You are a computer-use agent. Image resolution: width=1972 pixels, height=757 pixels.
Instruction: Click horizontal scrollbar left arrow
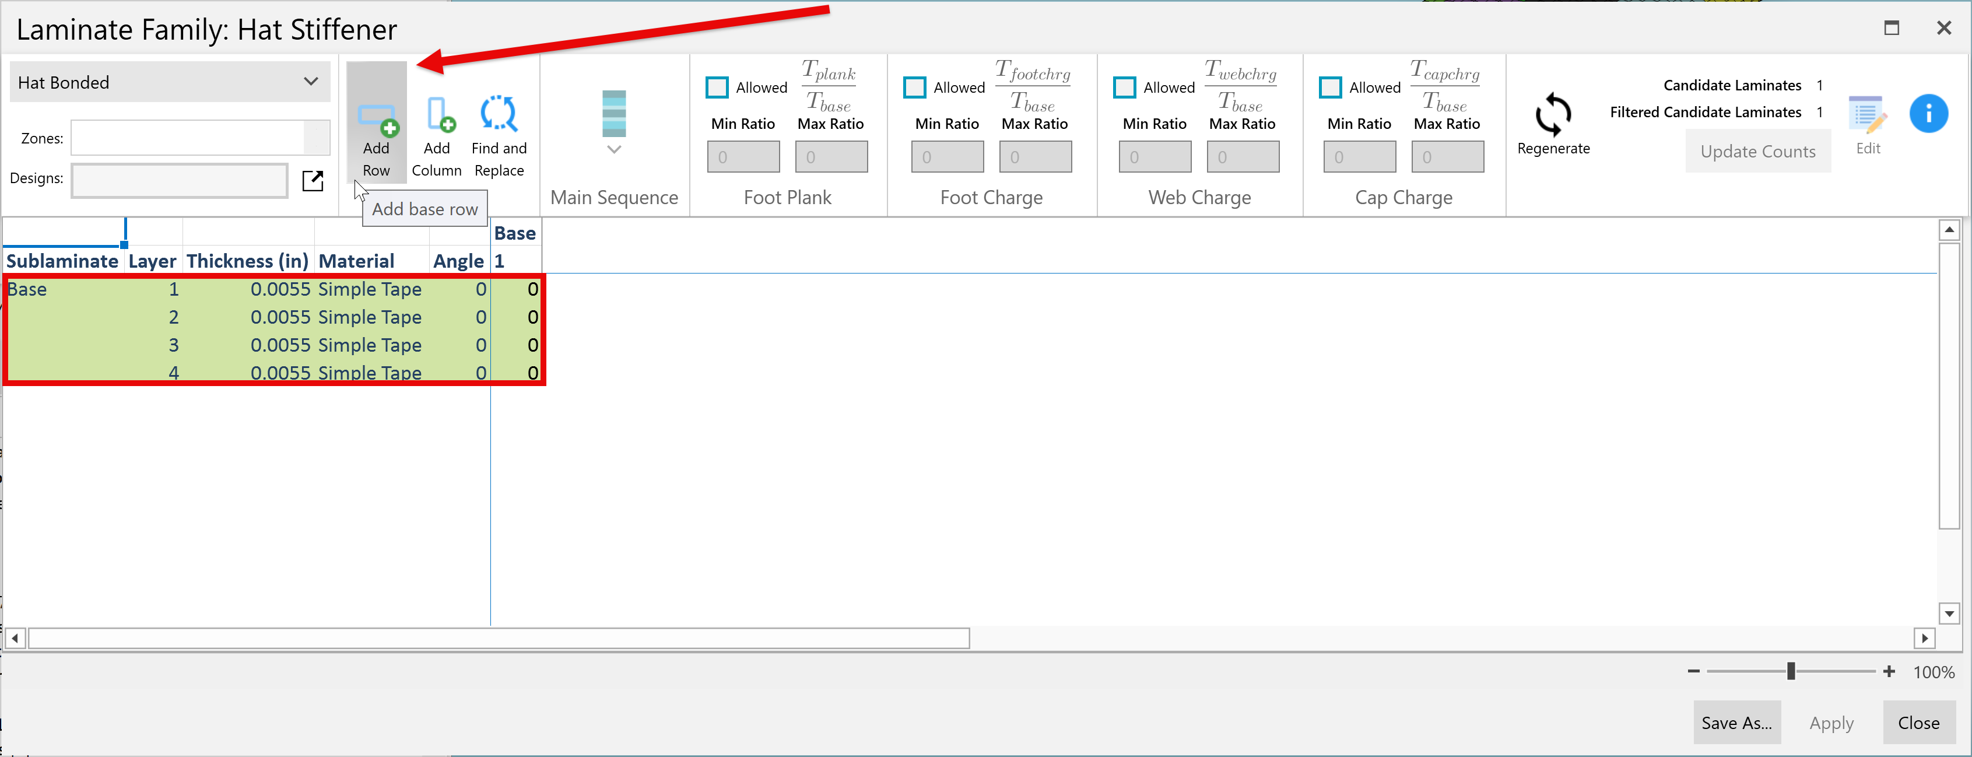point(15,637)
